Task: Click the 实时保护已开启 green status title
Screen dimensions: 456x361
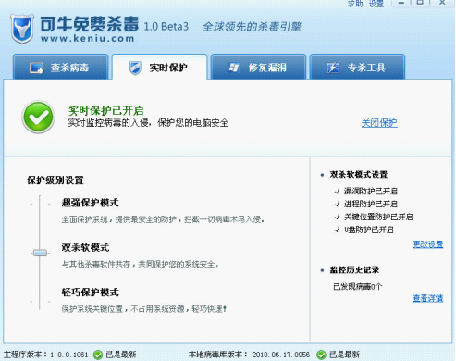Action: tap(106, 110)
